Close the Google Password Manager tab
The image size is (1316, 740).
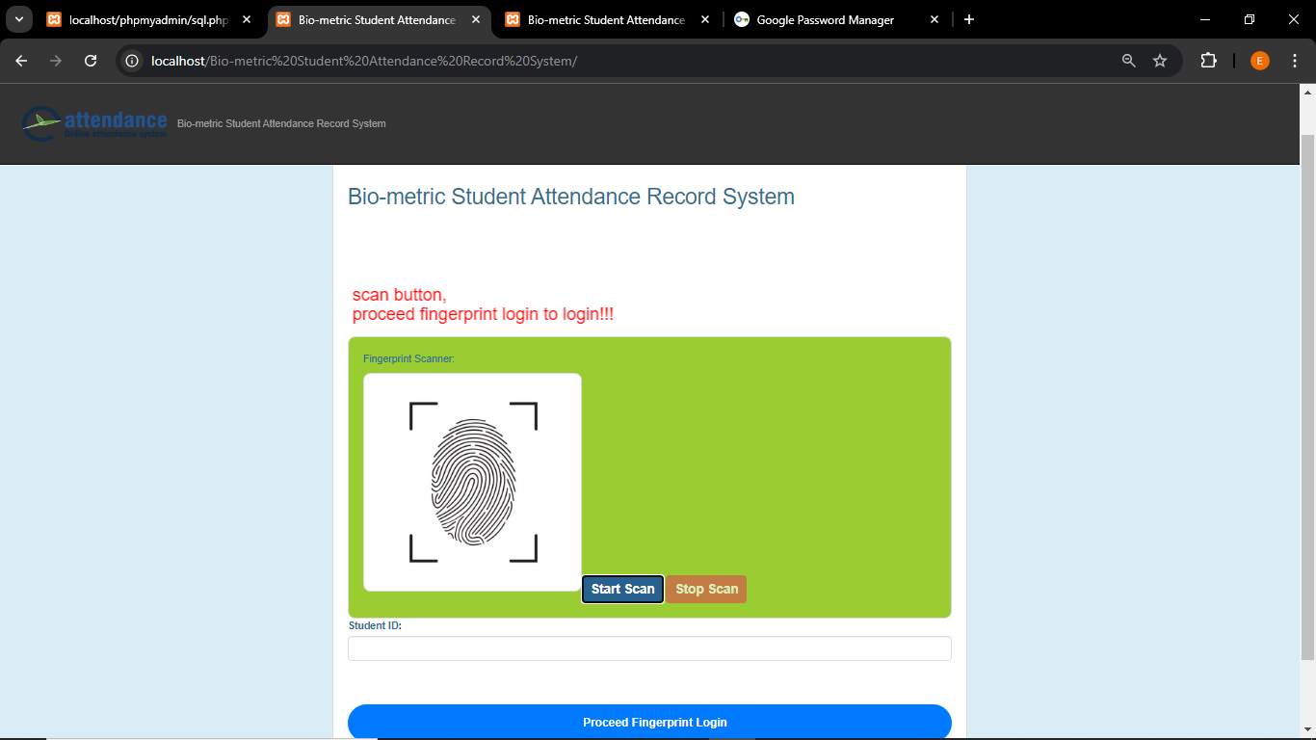934,20
